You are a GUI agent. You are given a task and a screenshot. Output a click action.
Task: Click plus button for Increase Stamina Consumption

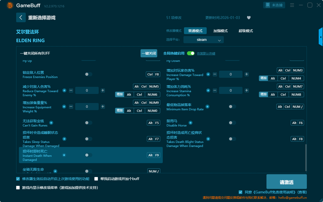(247, 90)
